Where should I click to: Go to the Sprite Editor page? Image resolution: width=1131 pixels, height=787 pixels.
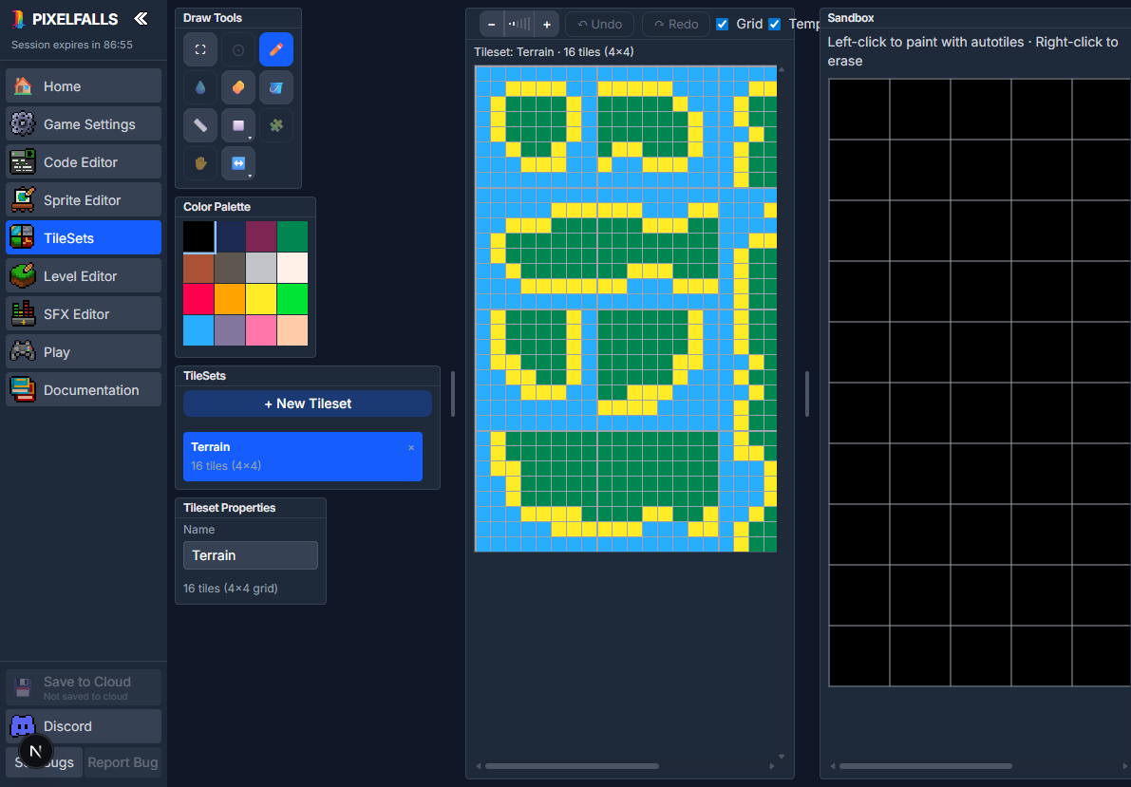pos(84,199)
